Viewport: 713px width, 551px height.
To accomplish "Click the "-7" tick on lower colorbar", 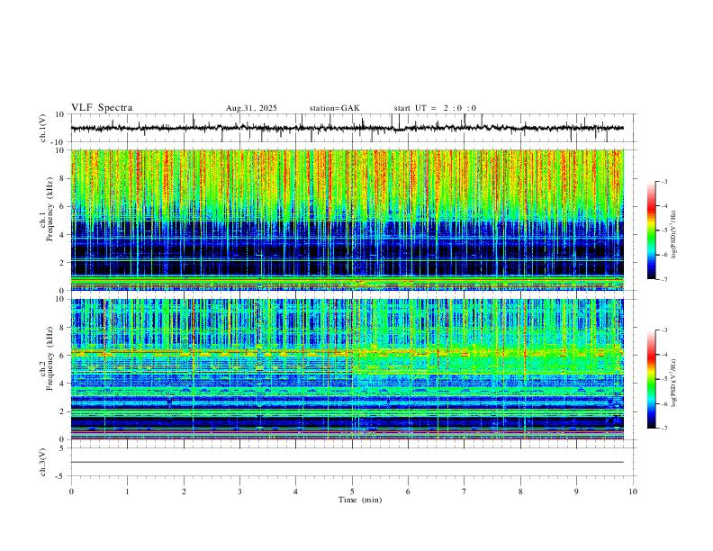I will (x=664, y=428).
